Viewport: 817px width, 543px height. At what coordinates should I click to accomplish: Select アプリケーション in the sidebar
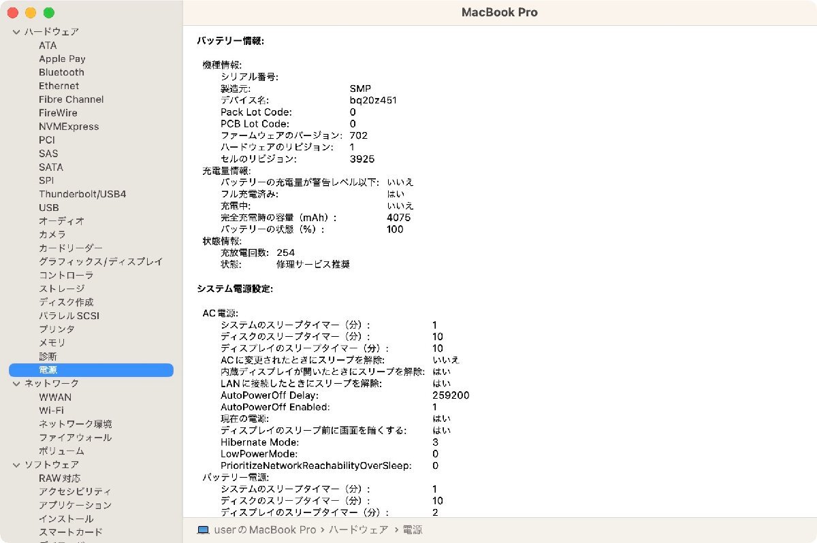pyautogui.click(x=75, y=506)
